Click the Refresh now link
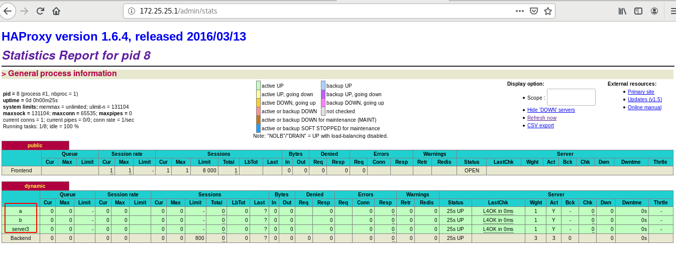Viewport: 676px width, 257px height. (x=542, y=118)
